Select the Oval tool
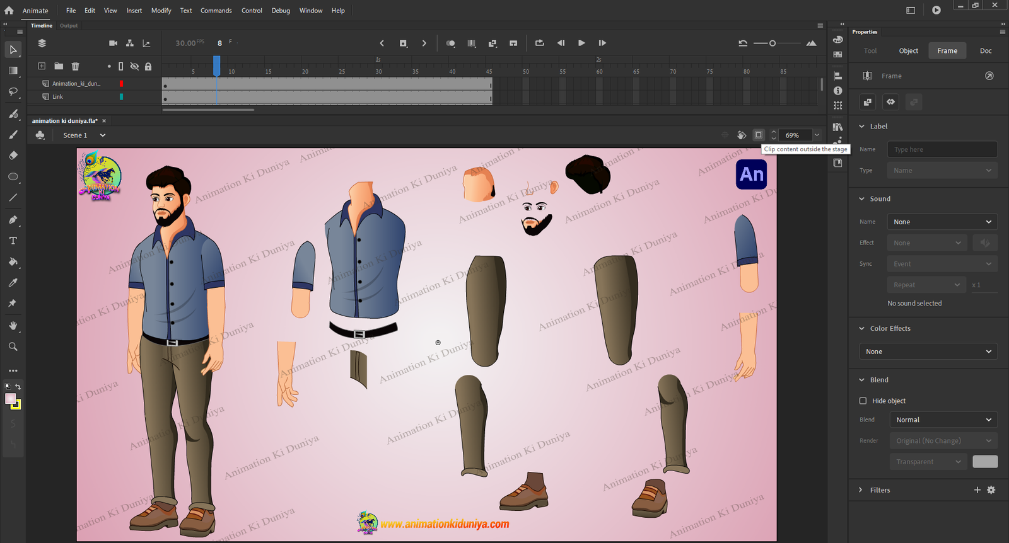 [x=13, y=177]
